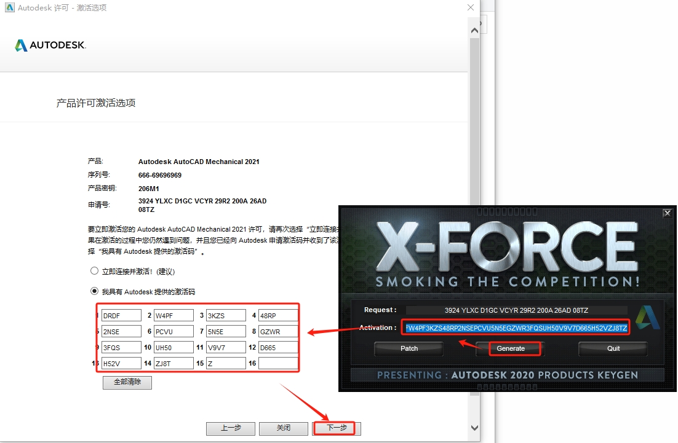The height and width of the screenshot is (443, 678).
Task: Click the empty activation code field 16
Action: [x=279, y=364]
